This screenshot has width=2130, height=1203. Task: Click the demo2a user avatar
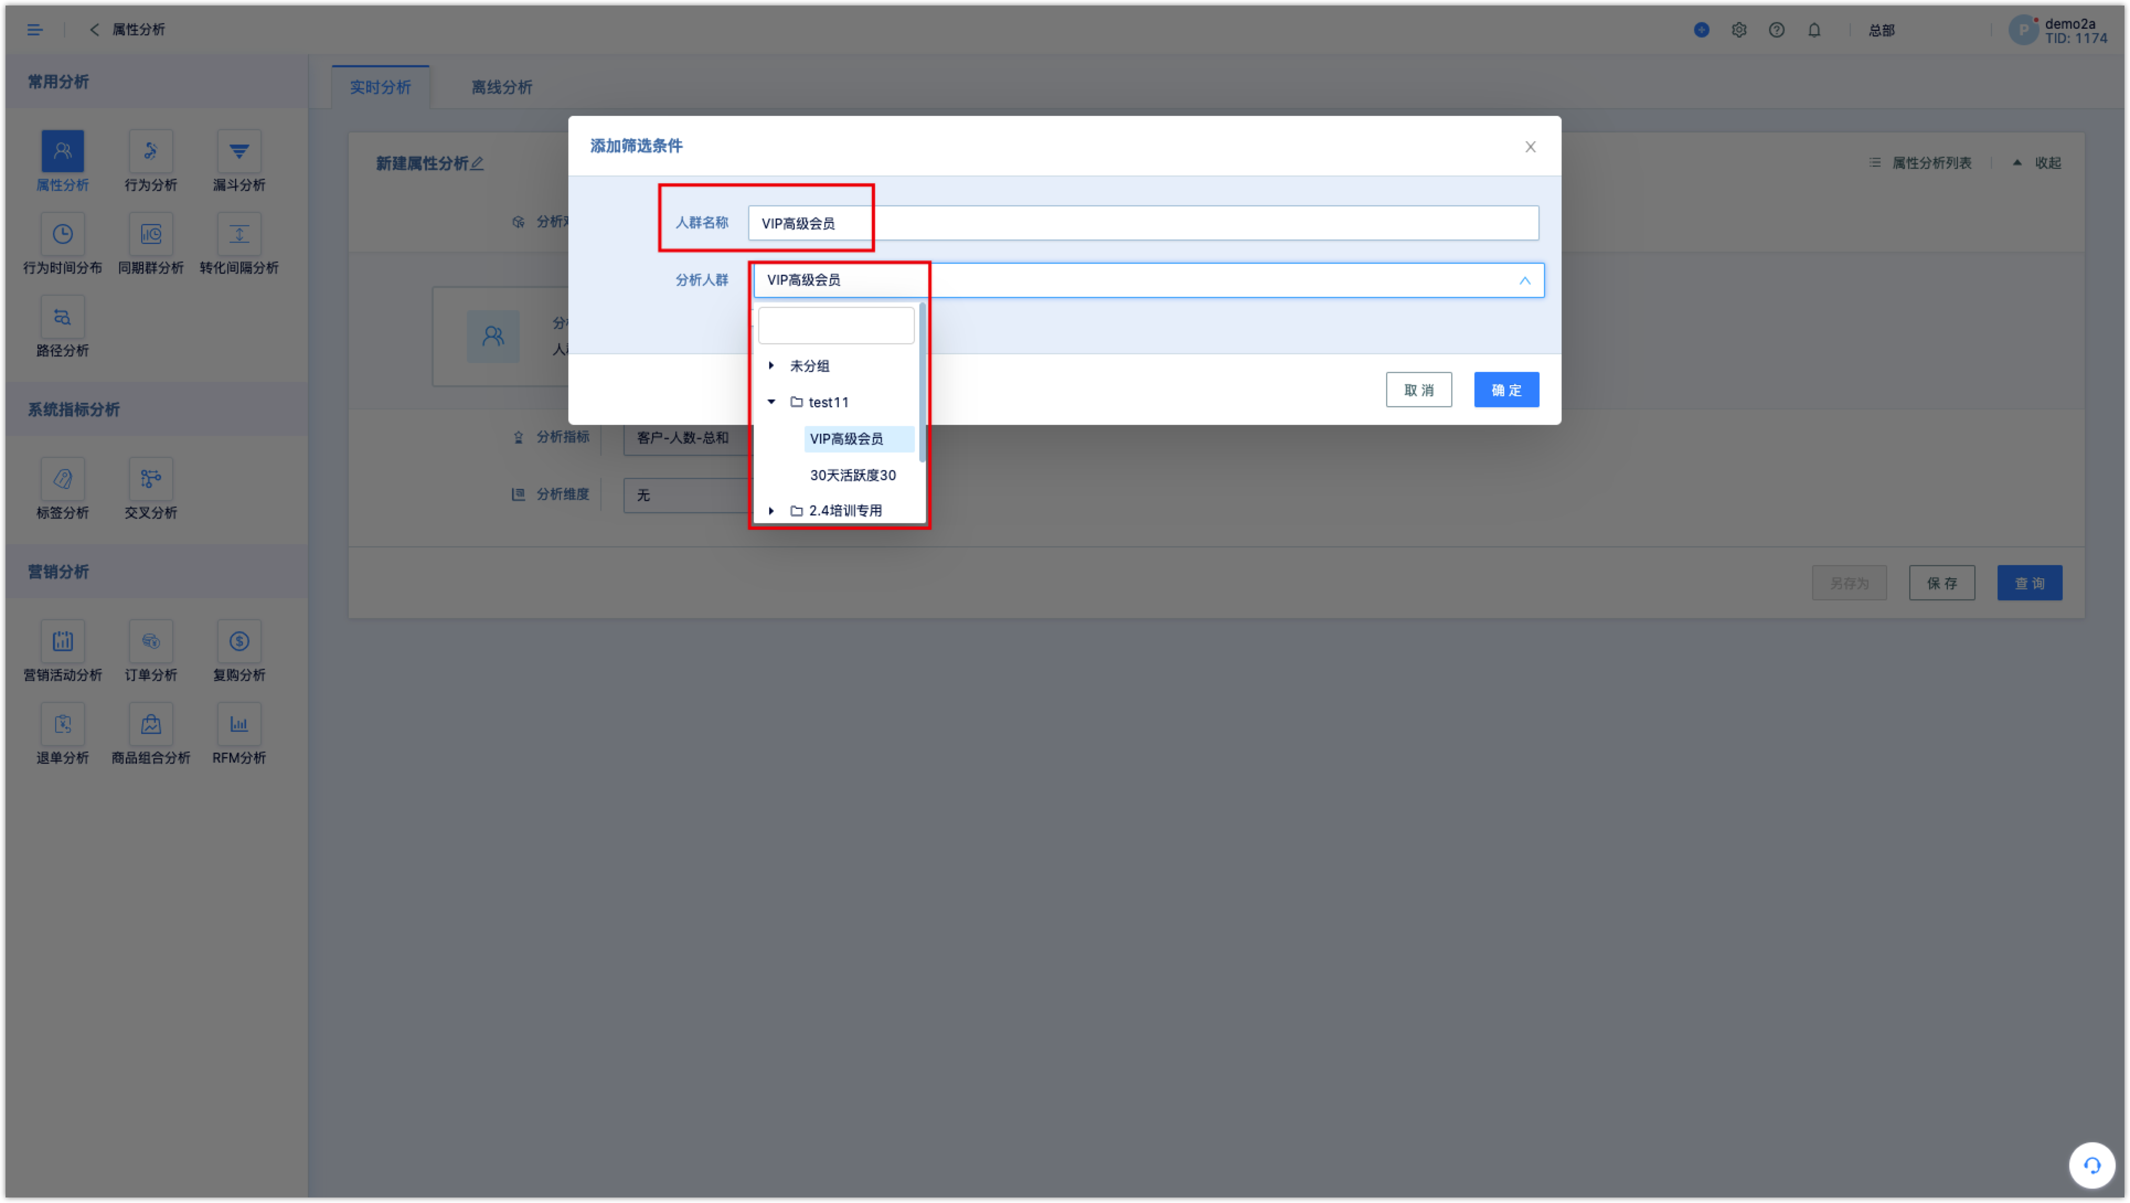(x=2022, y=30)
